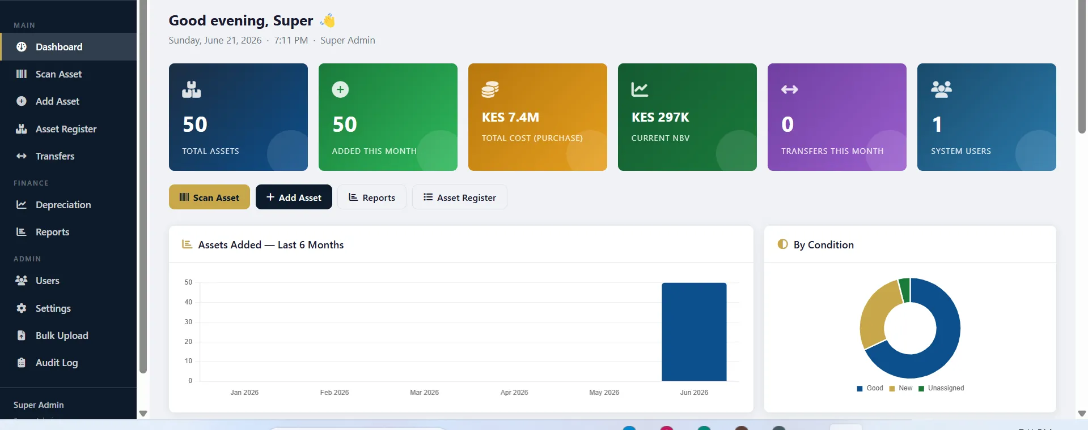The height and width of the screenshot is (430, 1088).
Task: Click the chart icon on the Current NBV card
Action: click(640, 89)
